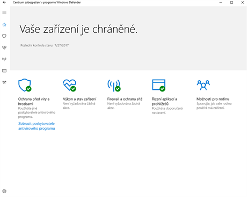Screen dimensions: 247x197
Task: Minimize the Windows Defender window
Action: (221, 2)
